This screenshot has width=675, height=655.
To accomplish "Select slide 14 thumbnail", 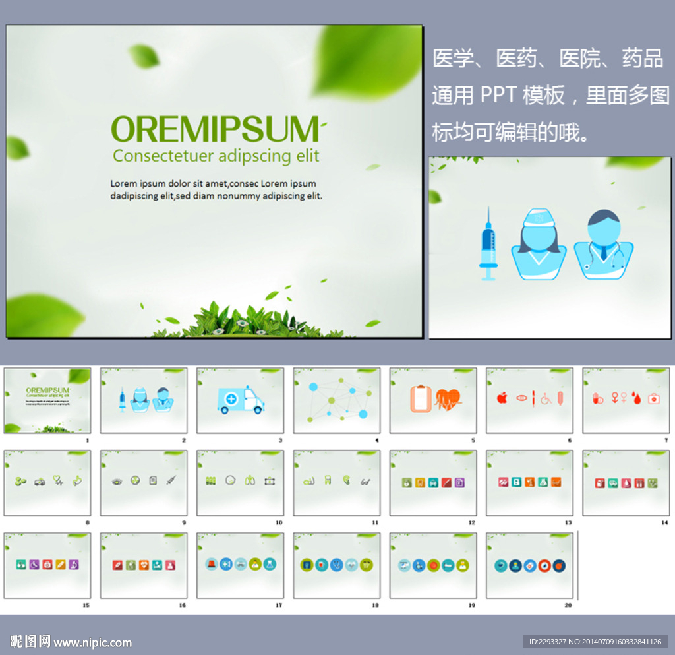I will coord(626,483).
